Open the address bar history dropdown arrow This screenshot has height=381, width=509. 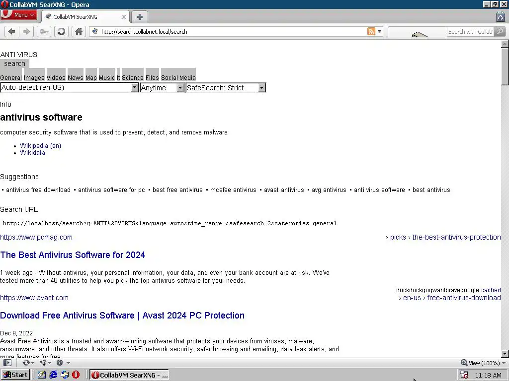[x=379, y=31]
